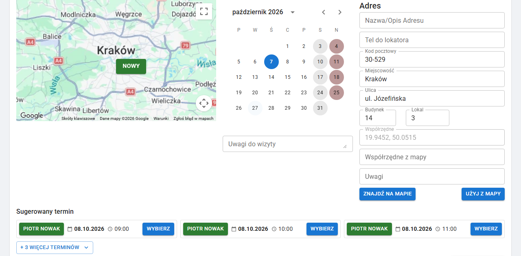Select October 20 in calendar
521x256 pixels.
click(255, 93)
